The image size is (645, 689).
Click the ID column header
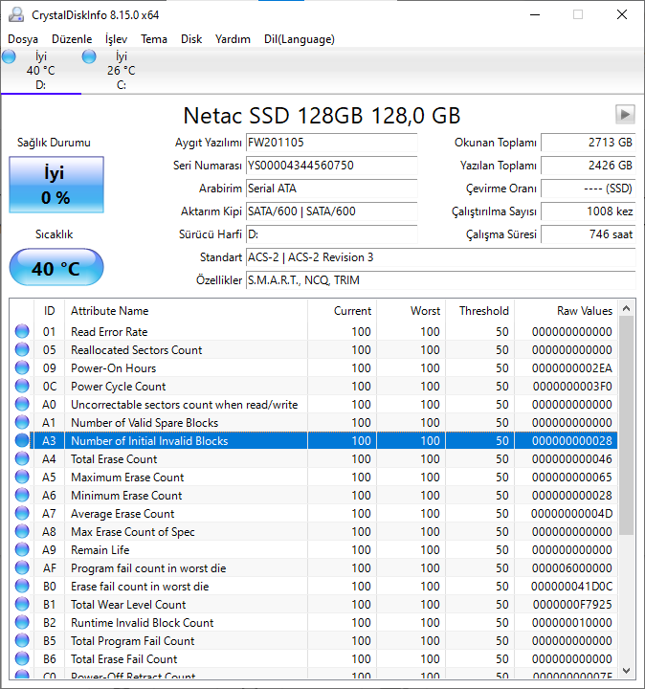click(49, 311)
